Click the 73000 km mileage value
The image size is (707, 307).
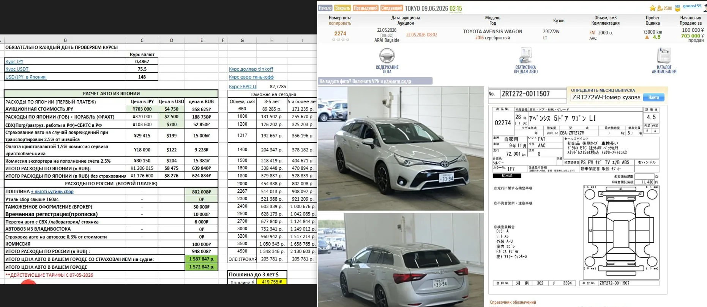point(652,32)
